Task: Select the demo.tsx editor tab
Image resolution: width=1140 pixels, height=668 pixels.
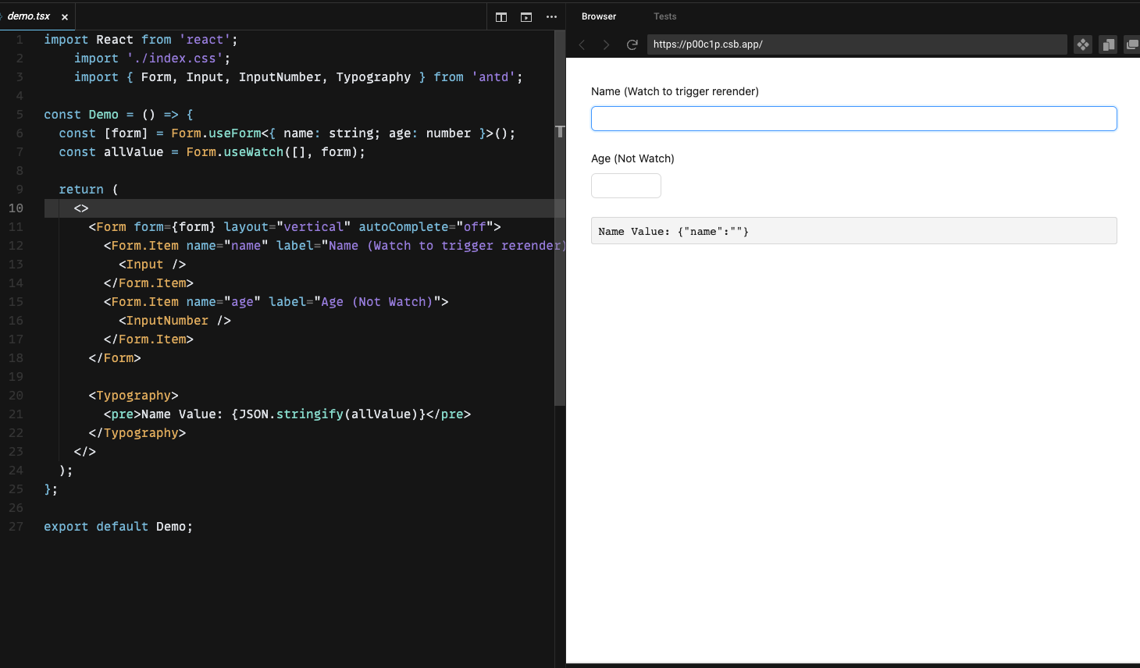Action: [x=27, y=16]
